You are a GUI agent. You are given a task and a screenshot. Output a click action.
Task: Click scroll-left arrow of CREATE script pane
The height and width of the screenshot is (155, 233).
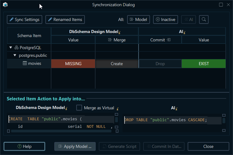(8, 131)
